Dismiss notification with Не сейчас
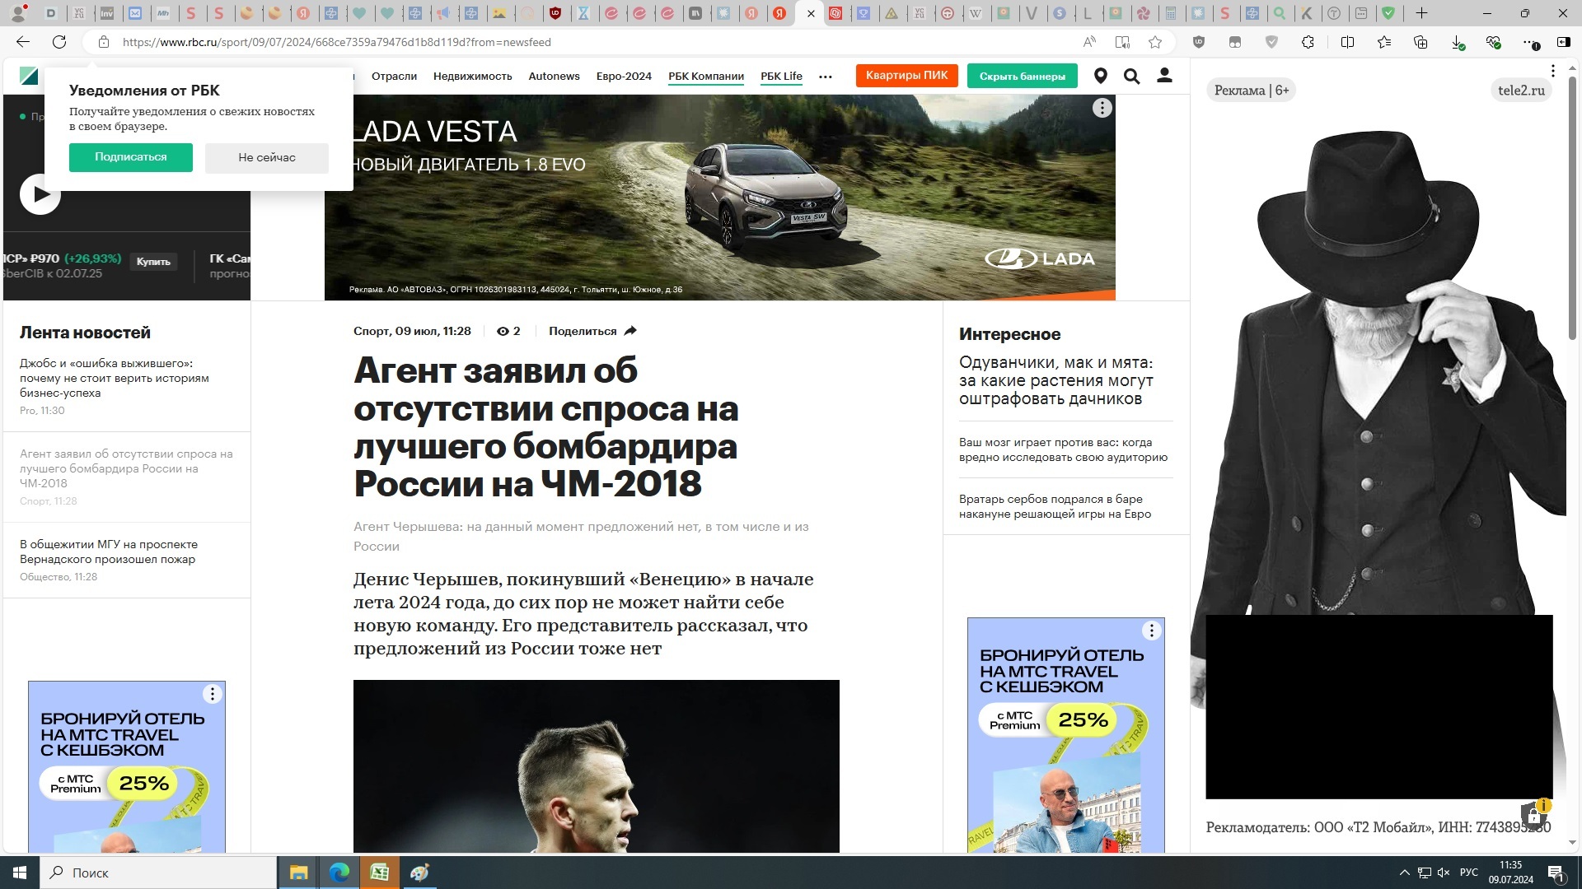The height and width of the screenshot is (889, 1582). pyautogui.click(x=266, y=158)
